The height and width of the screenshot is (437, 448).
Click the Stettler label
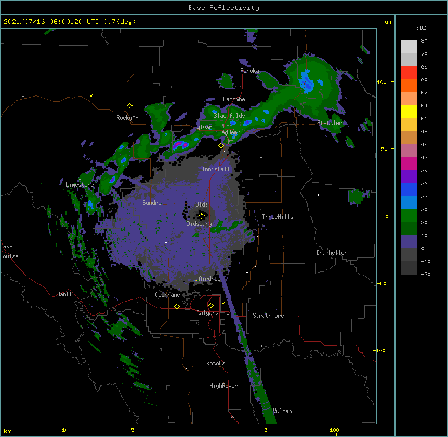click(x=330, y=123)
